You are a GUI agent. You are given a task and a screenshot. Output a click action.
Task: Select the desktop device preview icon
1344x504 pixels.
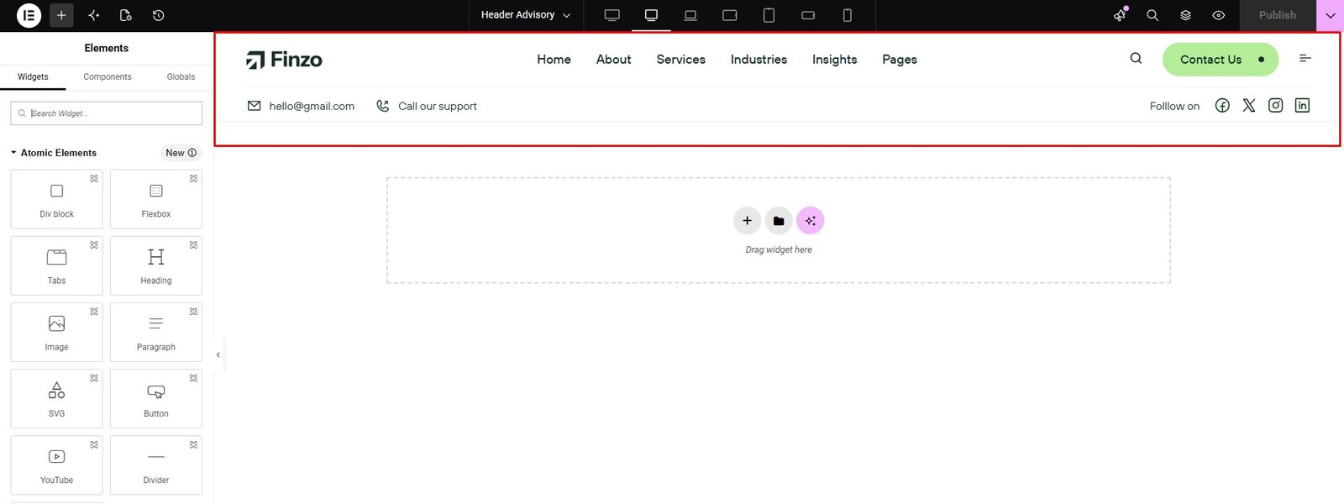[651, 15]
